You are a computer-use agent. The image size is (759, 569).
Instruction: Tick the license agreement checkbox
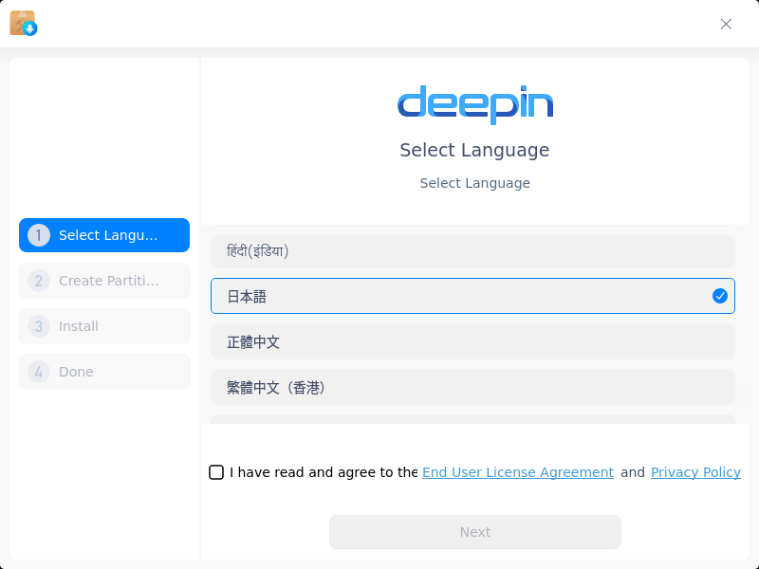pyautogui.click(x=216, y=472)
